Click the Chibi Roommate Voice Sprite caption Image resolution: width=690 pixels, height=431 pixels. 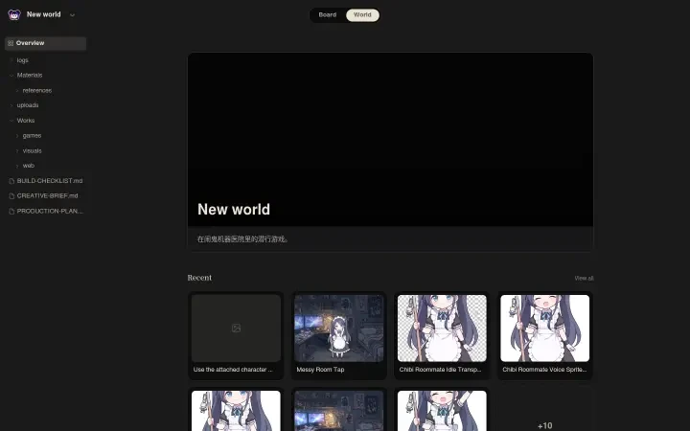pyautogui.click(x=544, y=370)
